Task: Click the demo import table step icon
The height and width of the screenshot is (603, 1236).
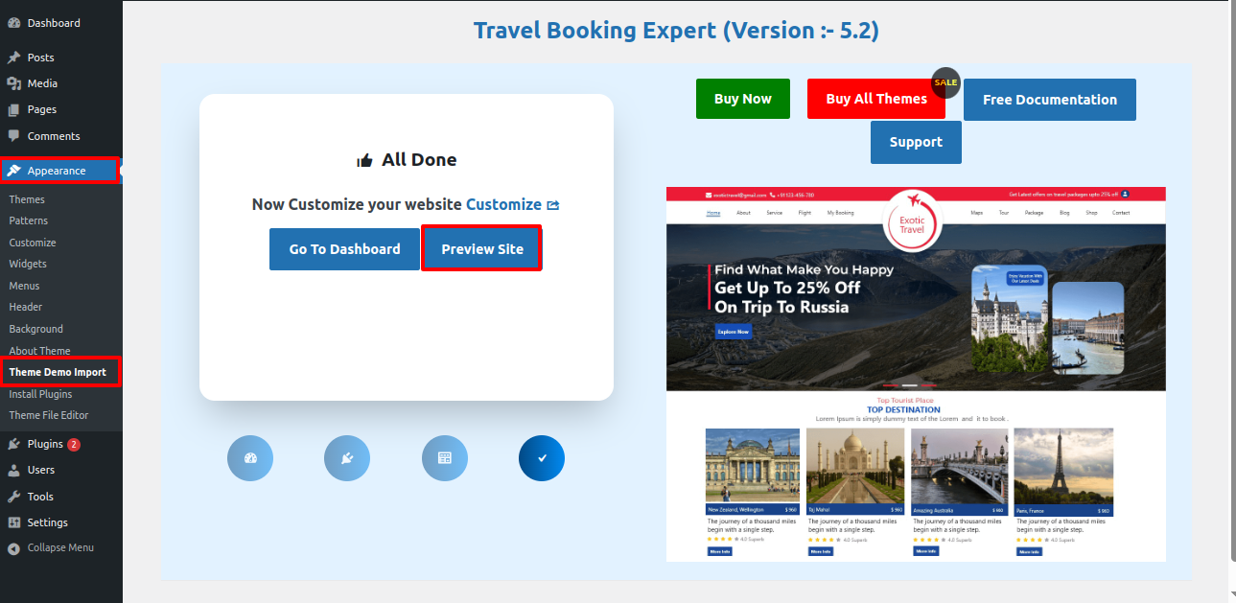Action: 445,458
